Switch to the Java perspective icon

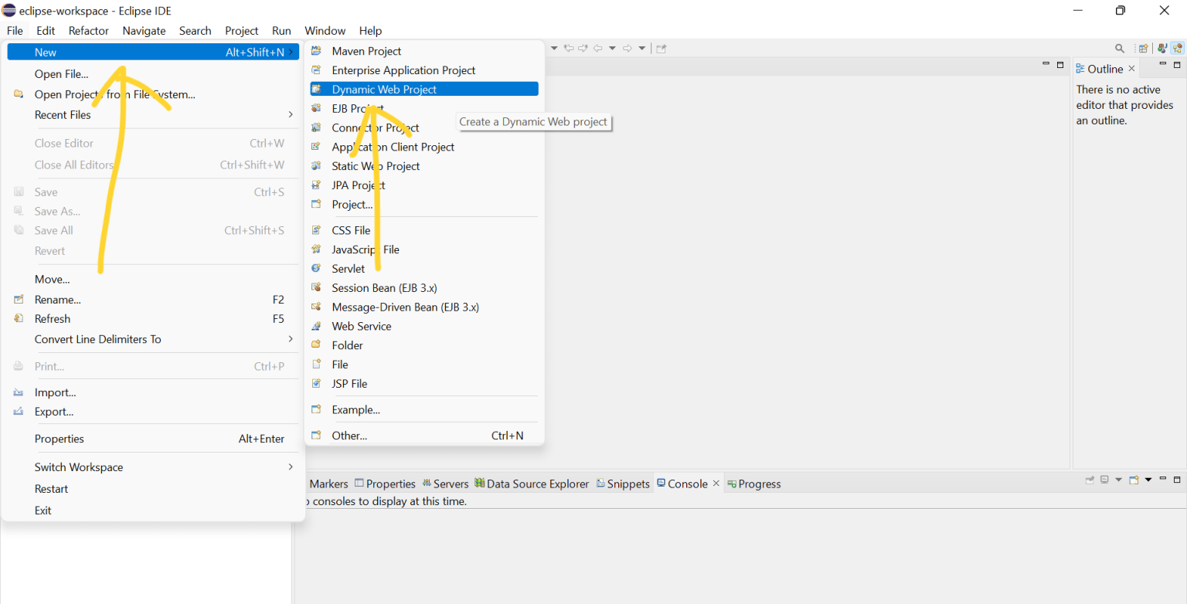click(x=1162, y=48)
